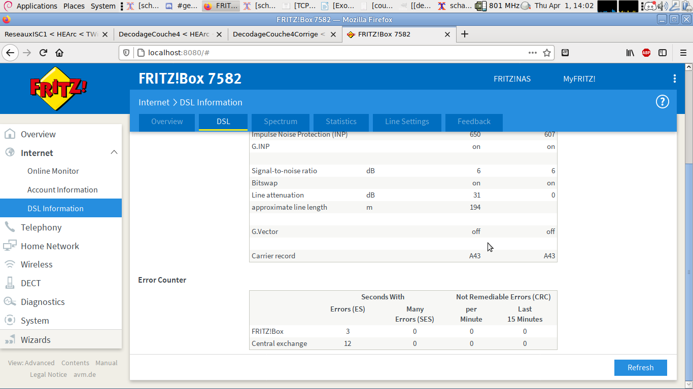Click the Overview house icon in sidebar

click(10, 134)
